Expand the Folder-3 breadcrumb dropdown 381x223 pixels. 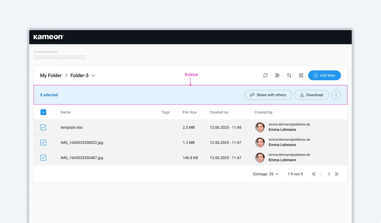click(93, 75)
